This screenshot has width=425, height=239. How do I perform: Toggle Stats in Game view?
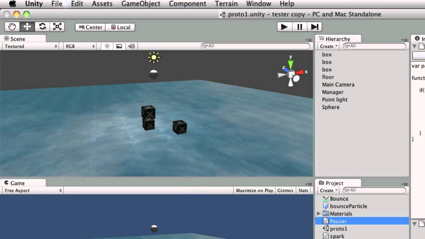pos(303,191)
